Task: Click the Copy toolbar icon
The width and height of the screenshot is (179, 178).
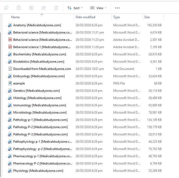Action: [6, 8]
